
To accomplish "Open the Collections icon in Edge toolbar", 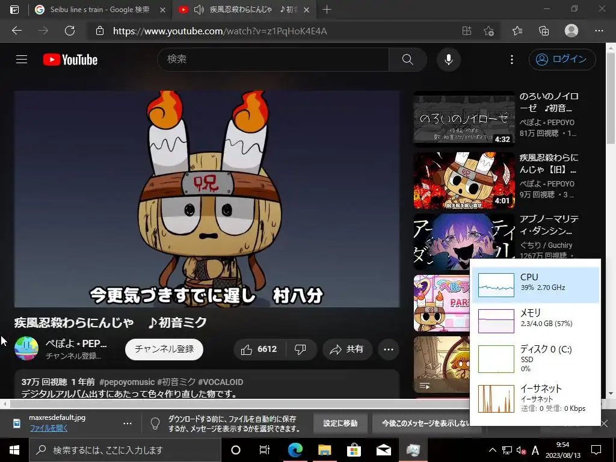I will tap(544, 31).
